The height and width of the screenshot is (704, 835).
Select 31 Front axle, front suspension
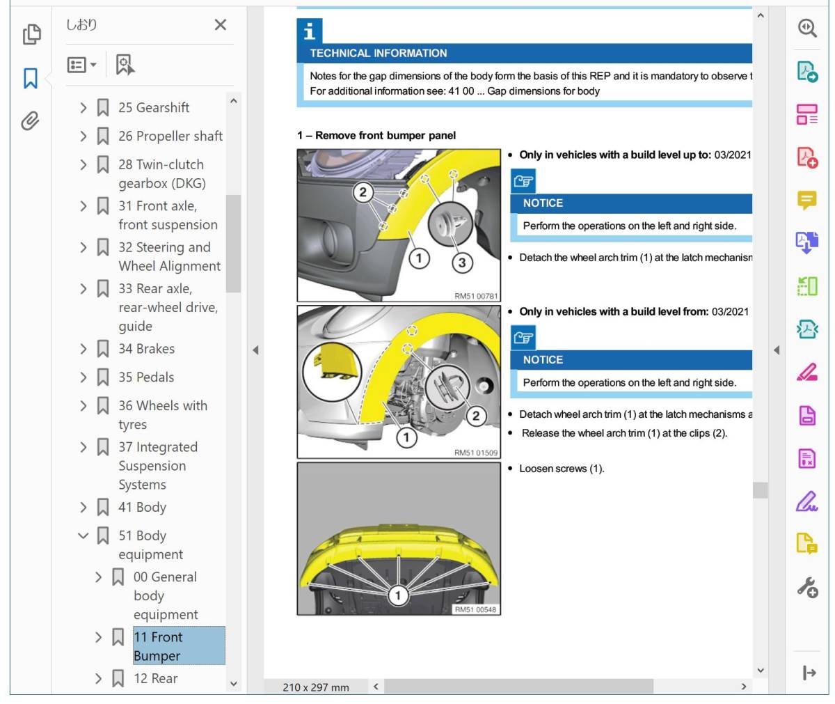pyautogui.click(x=168, y=215)
